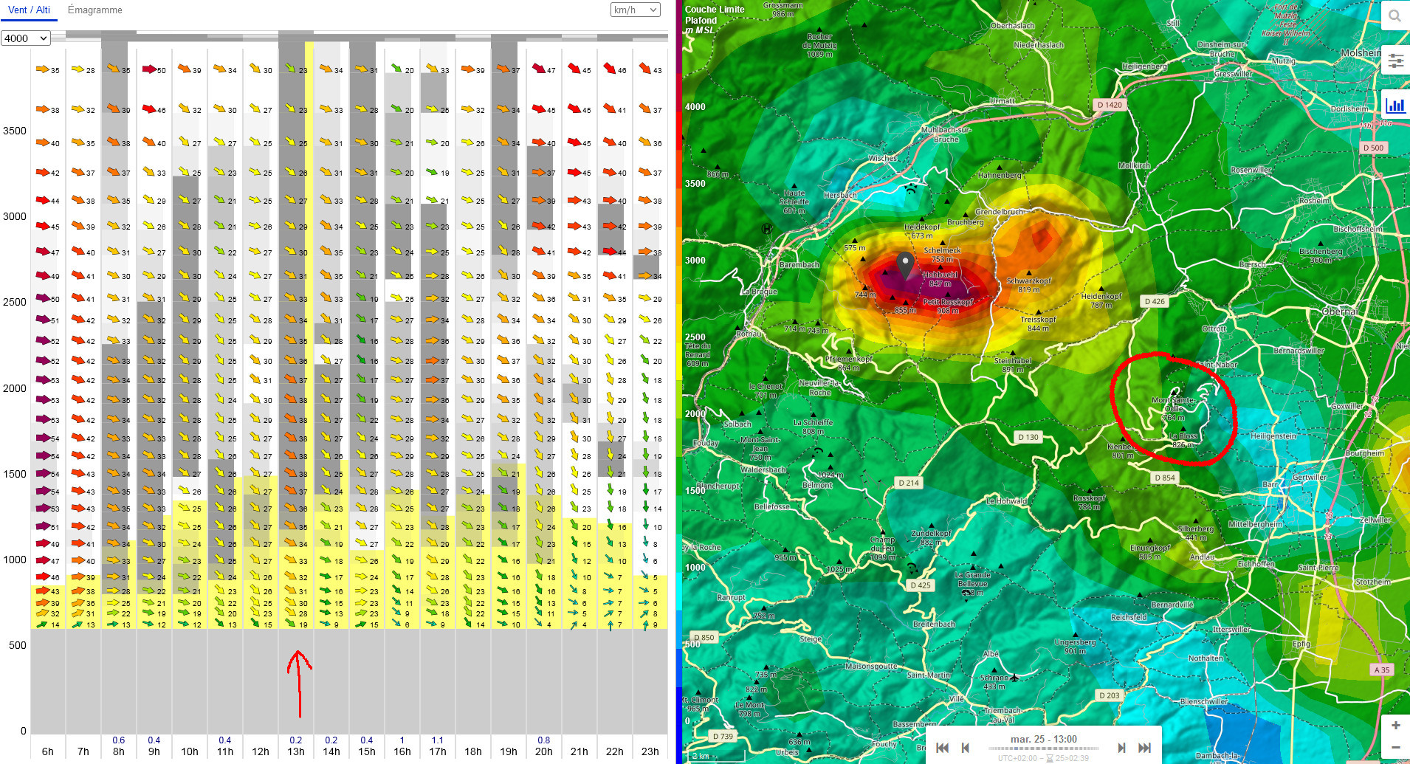Expand the 4000 altitude range dropdown
The width and height of the screenshot is (1410, 764).
tap(26, 38)
